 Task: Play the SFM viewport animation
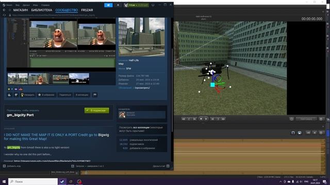[x=206, y=119]
